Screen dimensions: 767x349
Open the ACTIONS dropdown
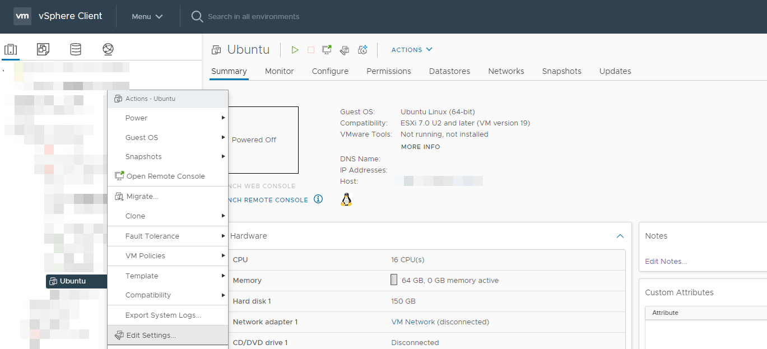412,50
